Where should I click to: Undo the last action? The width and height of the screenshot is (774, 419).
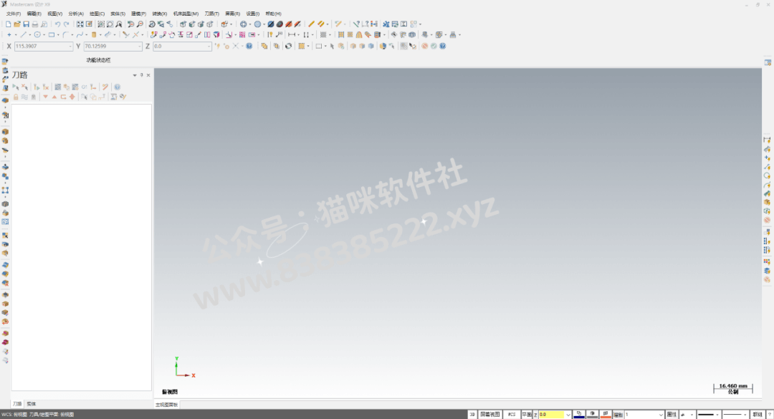[x=57, y=24]
